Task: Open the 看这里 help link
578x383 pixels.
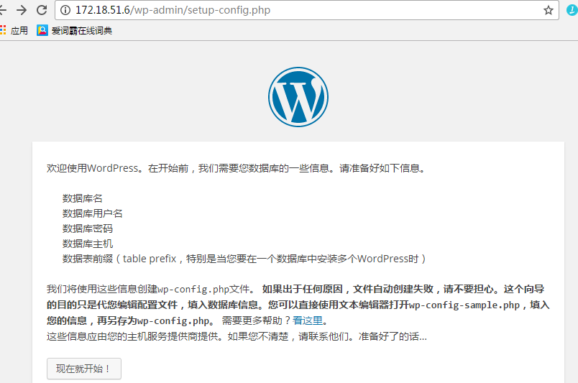Action: click(x=308, y=320)
